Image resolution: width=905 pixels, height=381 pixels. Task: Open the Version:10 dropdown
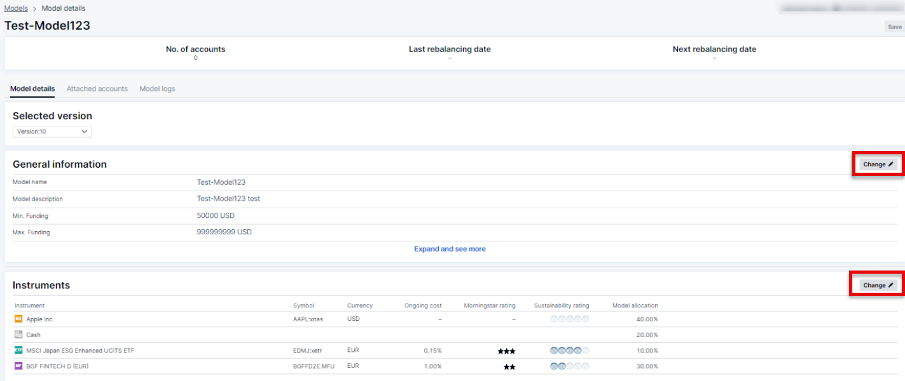pos(52,131)
